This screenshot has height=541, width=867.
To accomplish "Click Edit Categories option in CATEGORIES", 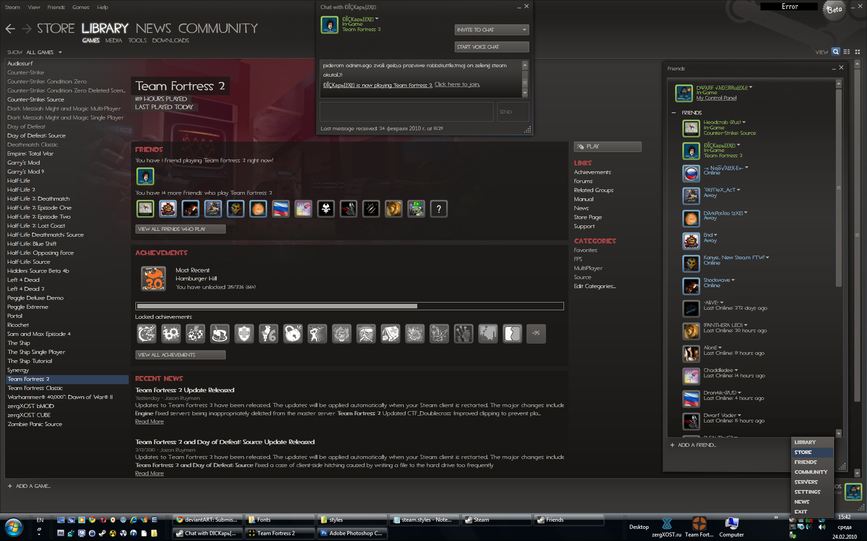I will 594,286.
